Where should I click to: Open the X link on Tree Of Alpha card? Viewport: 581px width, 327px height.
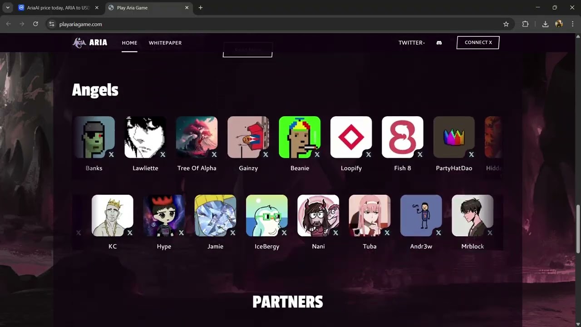(214, 154)
